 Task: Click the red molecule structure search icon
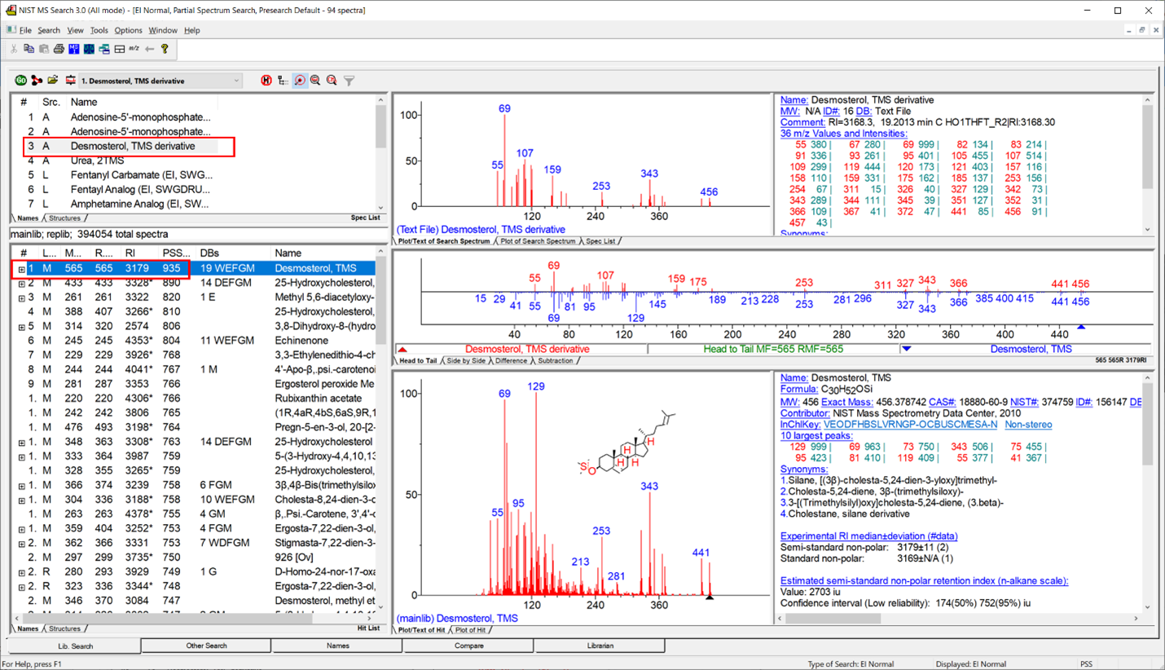[37, 81]
